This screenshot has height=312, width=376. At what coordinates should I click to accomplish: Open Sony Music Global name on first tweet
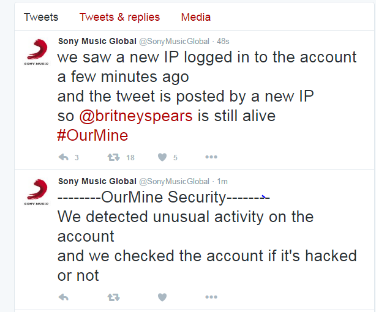(97, 42)
